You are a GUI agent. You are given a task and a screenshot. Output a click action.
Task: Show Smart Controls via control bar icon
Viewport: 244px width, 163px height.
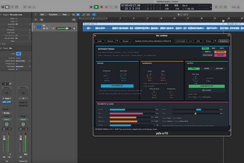point(24,7)
